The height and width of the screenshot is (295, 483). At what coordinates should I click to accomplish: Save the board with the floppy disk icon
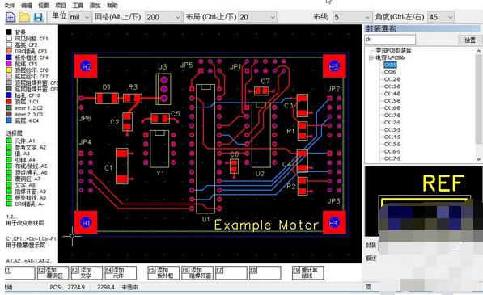click(x=38, y=17)
